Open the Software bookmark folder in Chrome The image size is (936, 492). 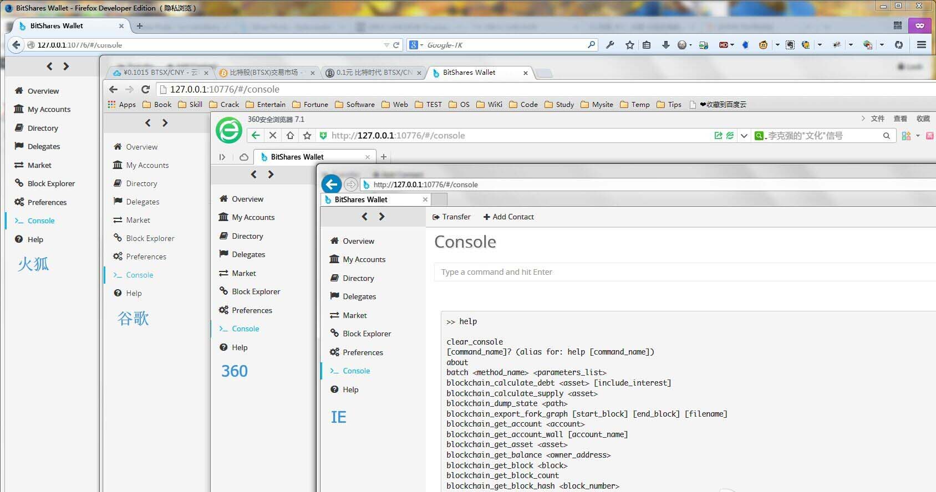pos(355,104)
